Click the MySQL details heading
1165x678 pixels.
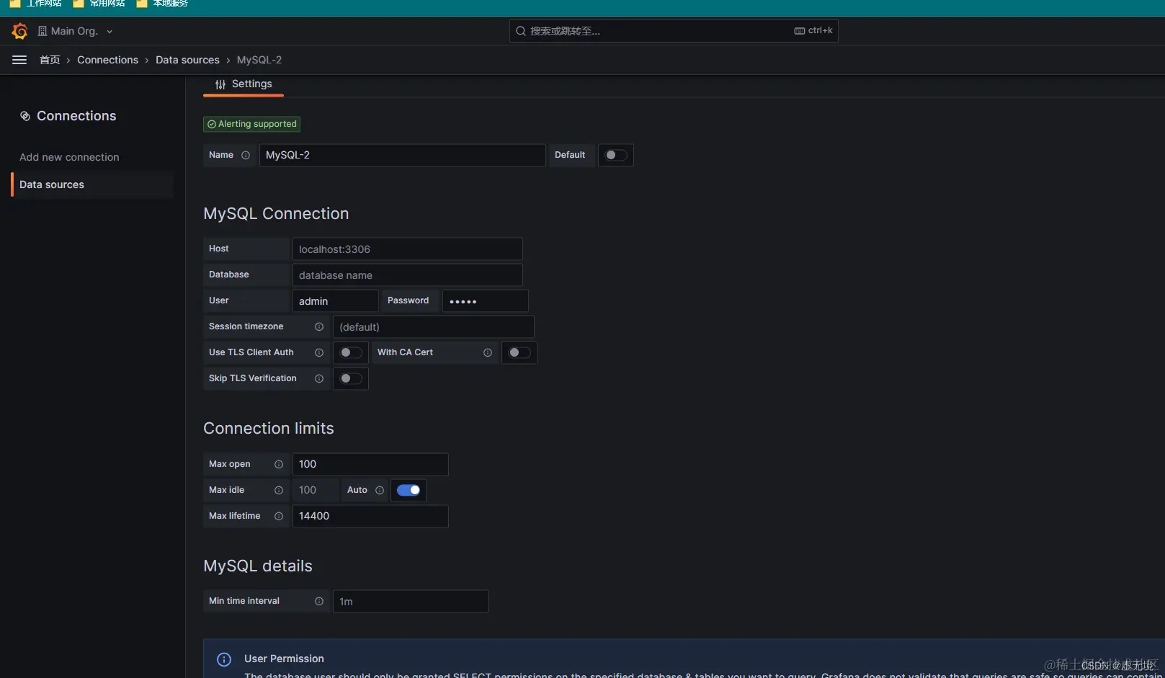click(258, 566)
